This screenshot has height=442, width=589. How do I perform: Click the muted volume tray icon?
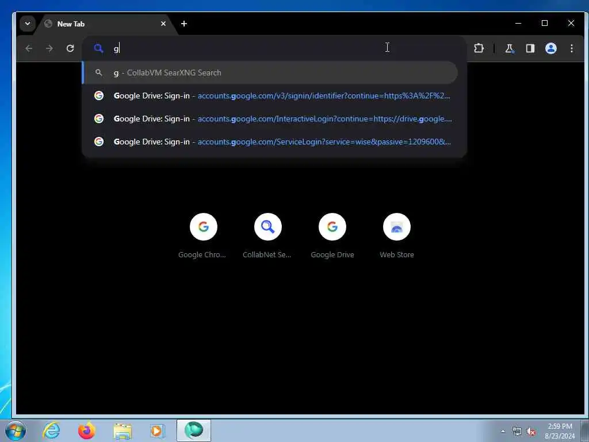coord(531,432)
